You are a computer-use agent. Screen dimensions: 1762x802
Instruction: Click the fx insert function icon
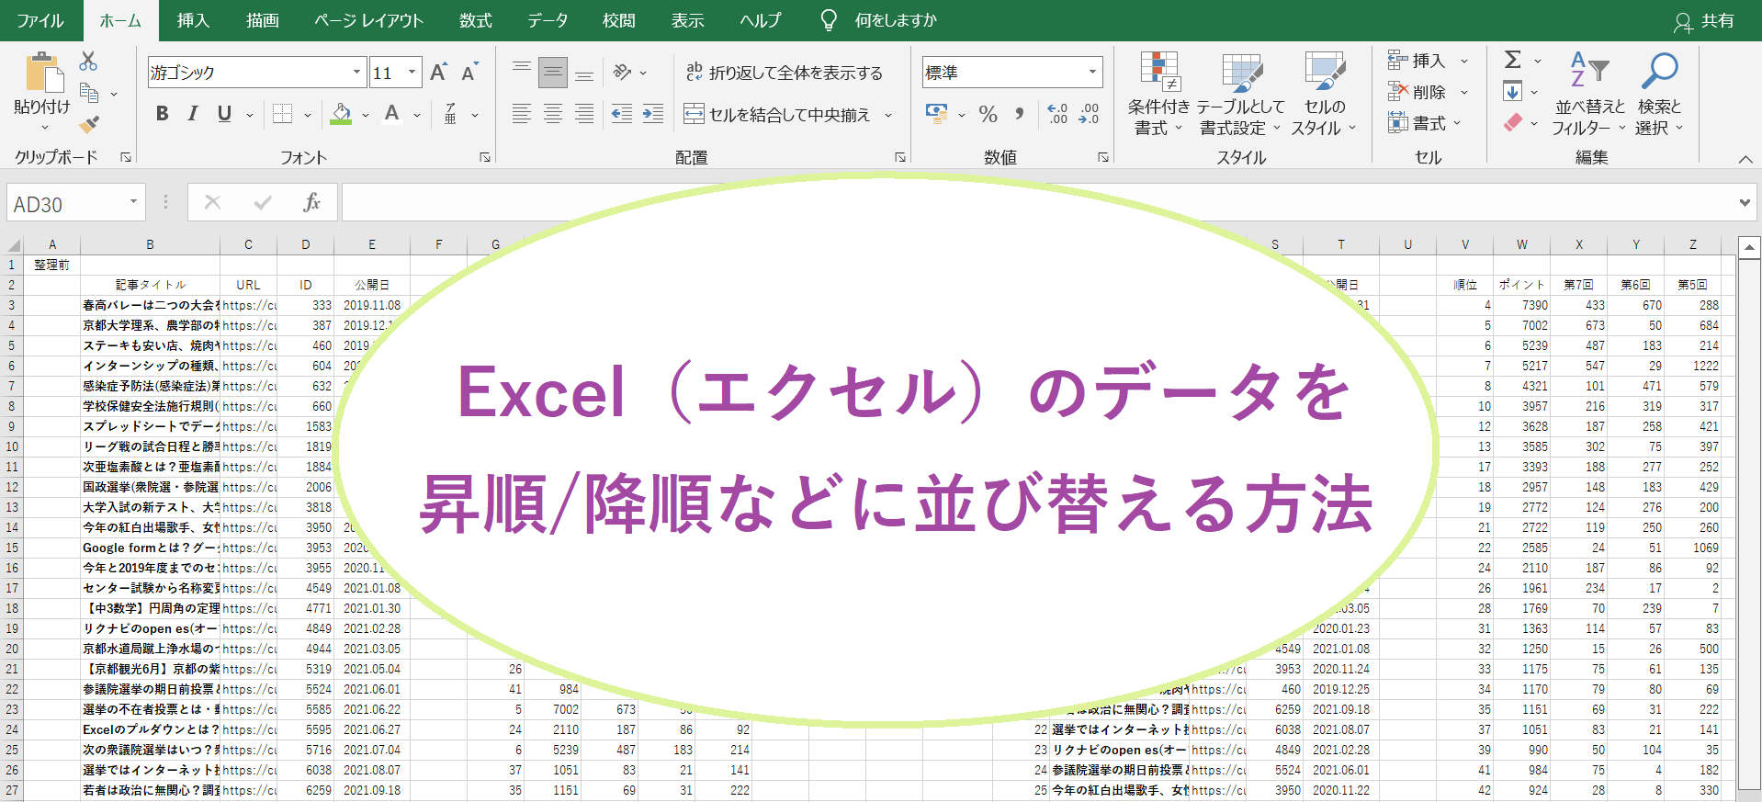coord(311,202)
